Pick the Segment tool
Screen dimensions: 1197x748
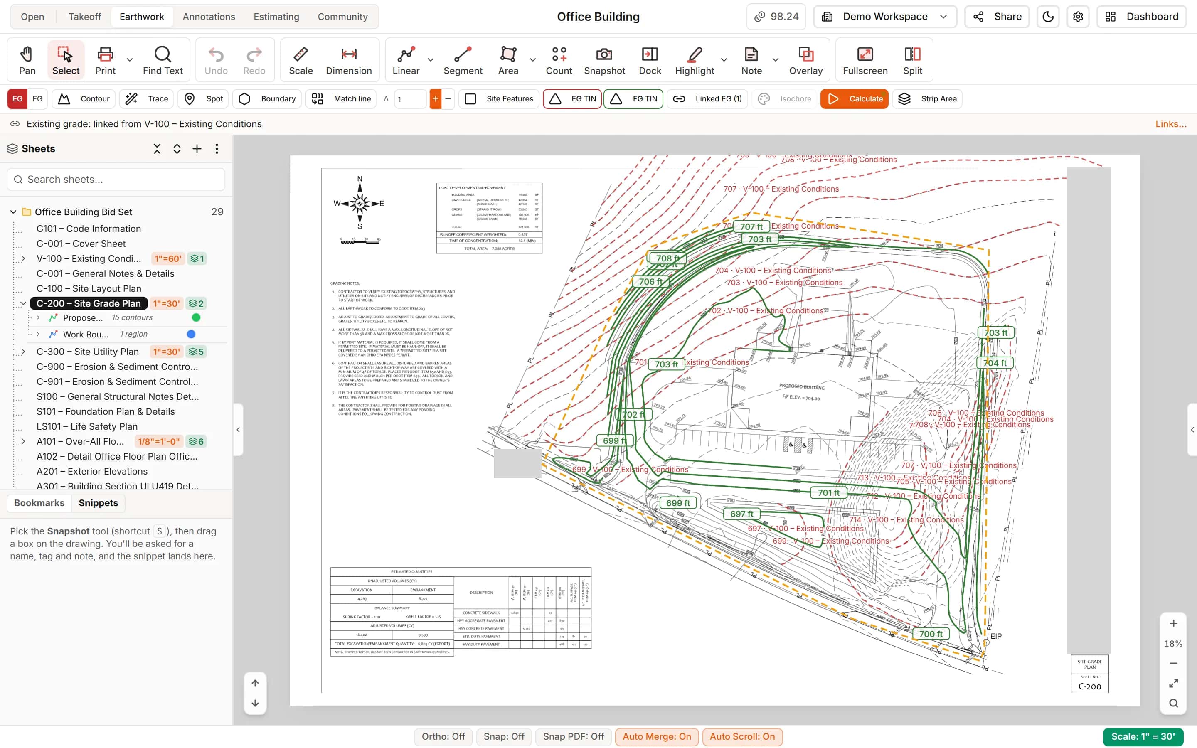point(463,60)
